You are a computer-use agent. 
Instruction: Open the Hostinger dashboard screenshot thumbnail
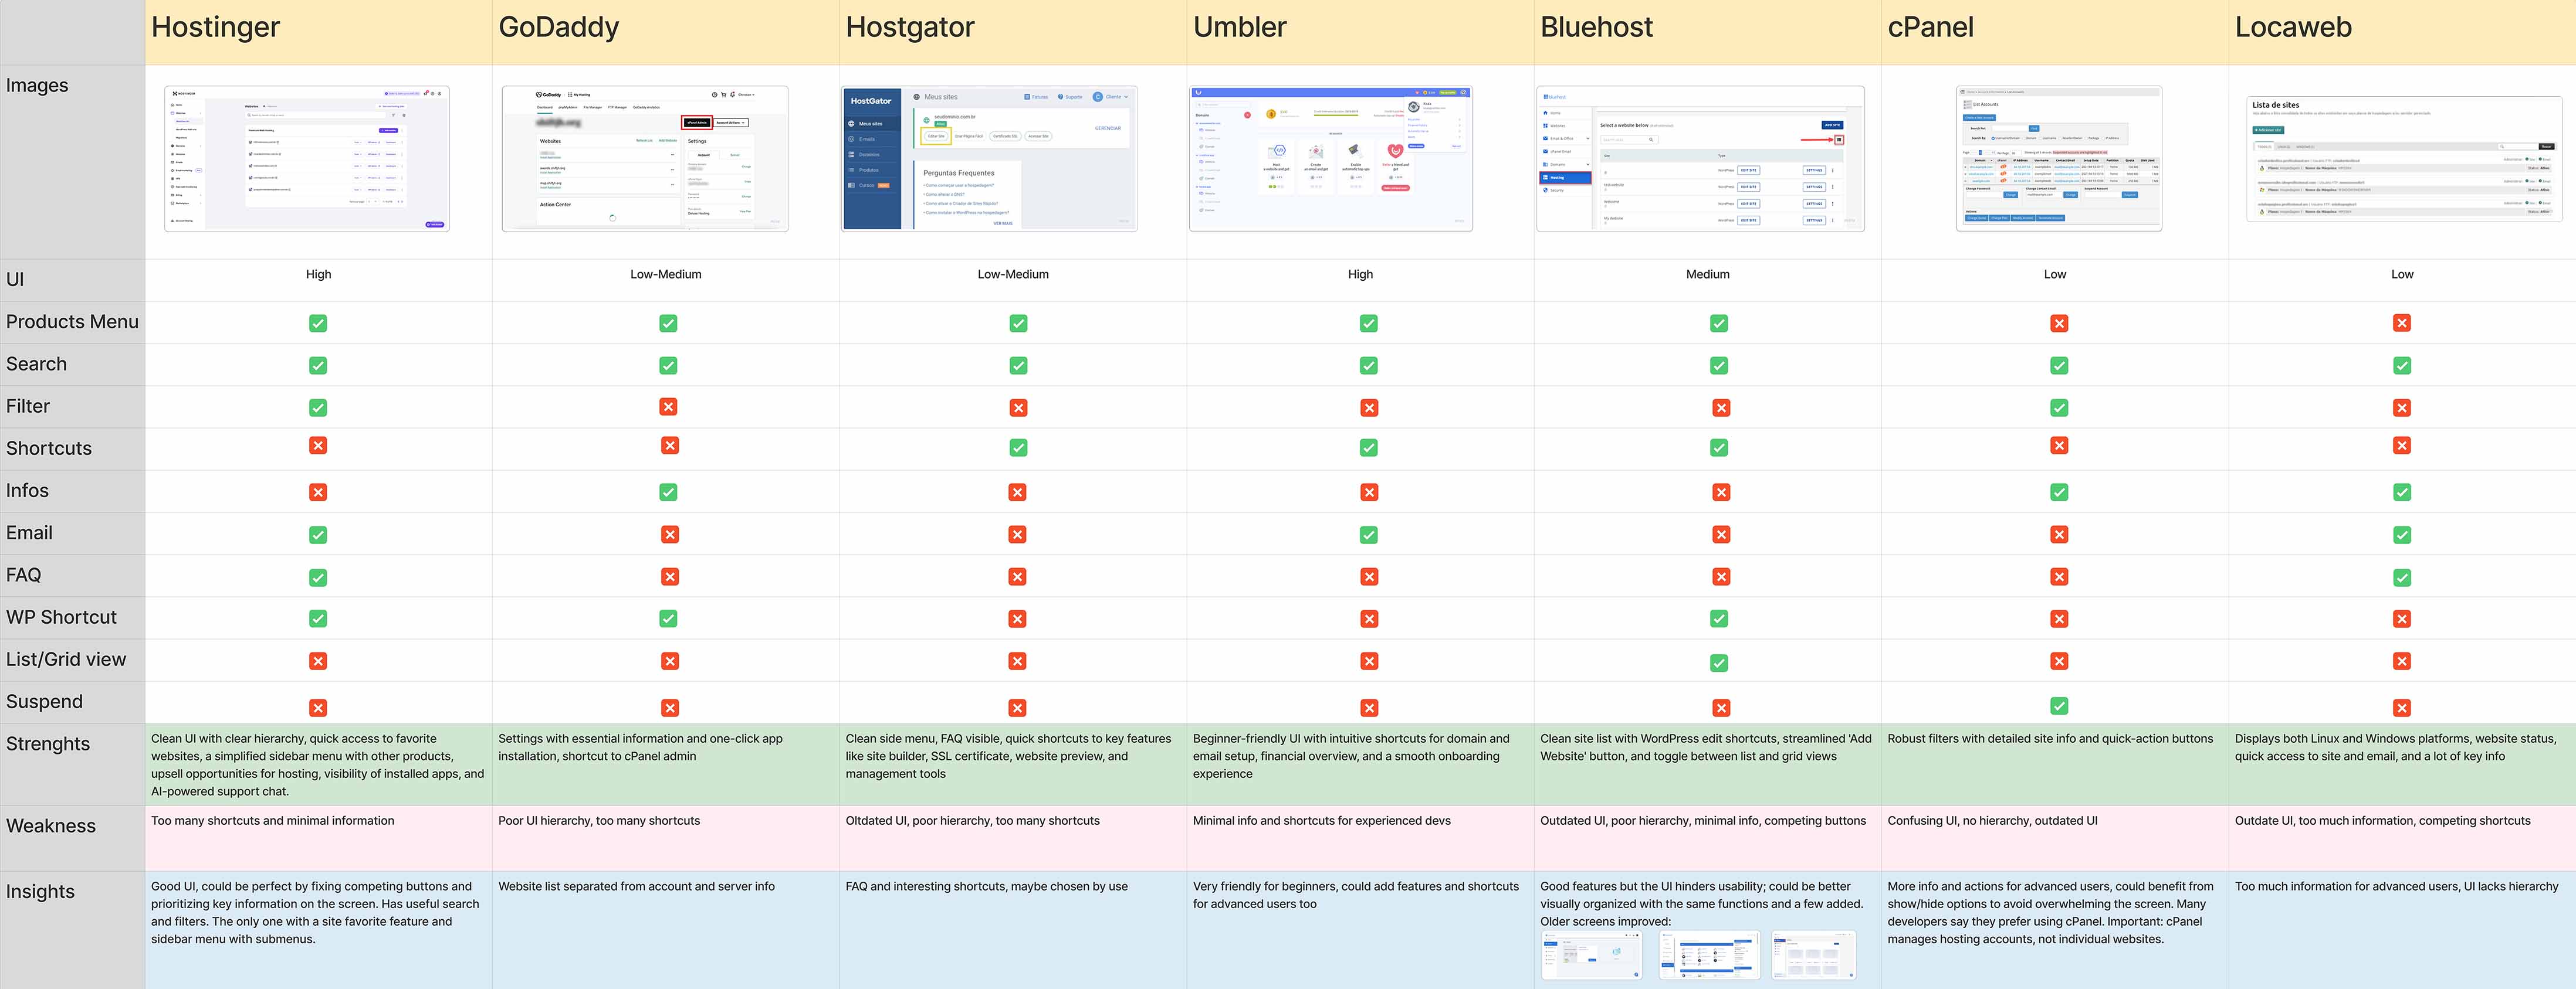(307, 159)
